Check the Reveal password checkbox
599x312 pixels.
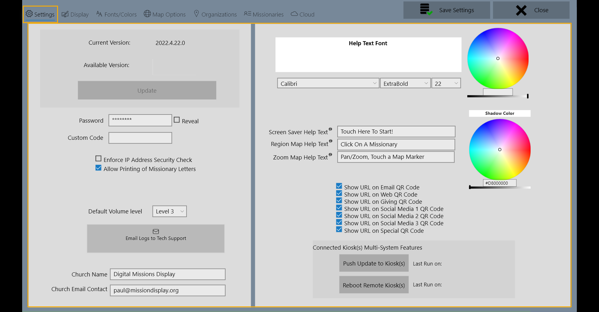pyautogui.click(x=177, y=119)
